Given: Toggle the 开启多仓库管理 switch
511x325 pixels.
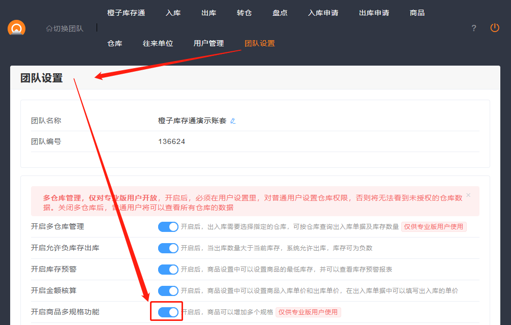Looking at the screenshot, I should click(x=168, y=227).
